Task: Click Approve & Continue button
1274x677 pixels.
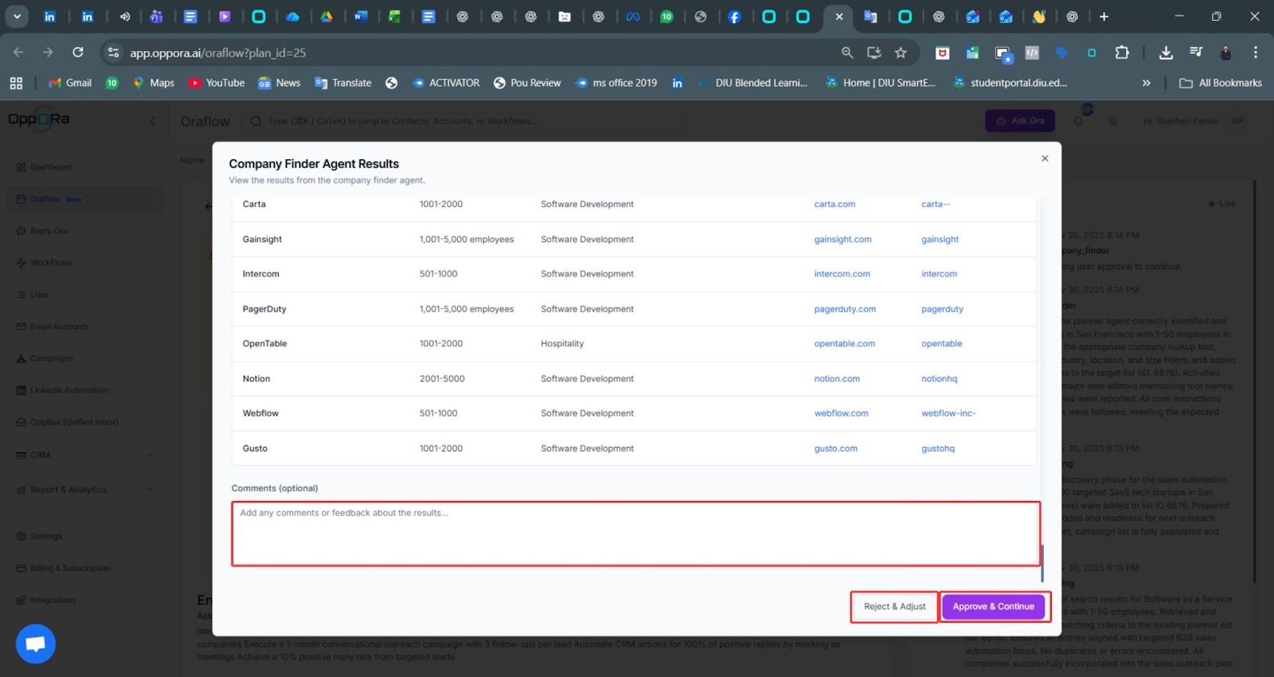Action: 993,607
